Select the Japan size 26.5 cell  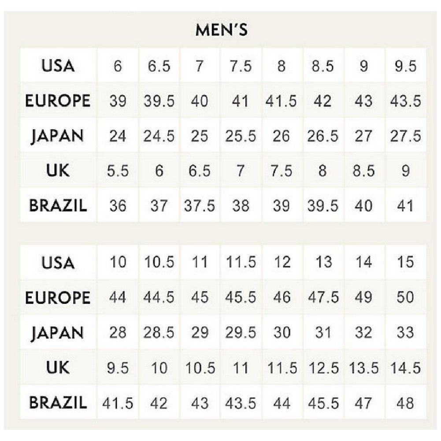click(x=323, y=136)
